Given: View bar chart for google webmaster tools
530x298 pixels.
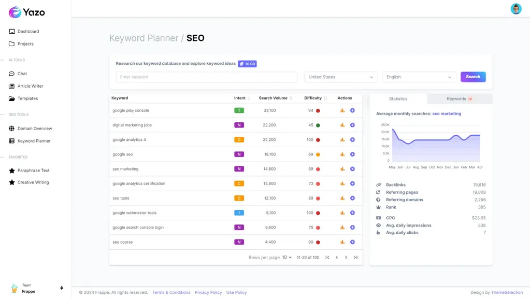Looking at the screenshot, I should pos(342,213).
